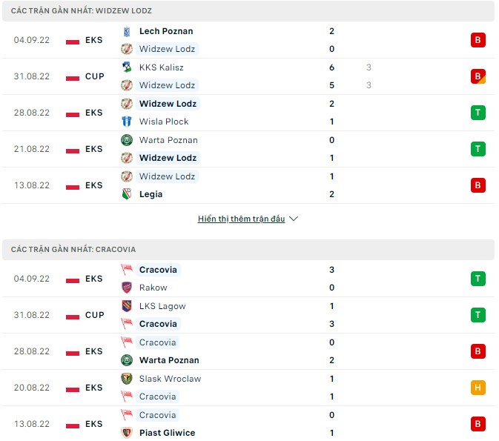The height and width of the screenshot is (441, 499).
Task: Select the 21.08.22 Warta Poznan match row date
Action: click(31, 149)
